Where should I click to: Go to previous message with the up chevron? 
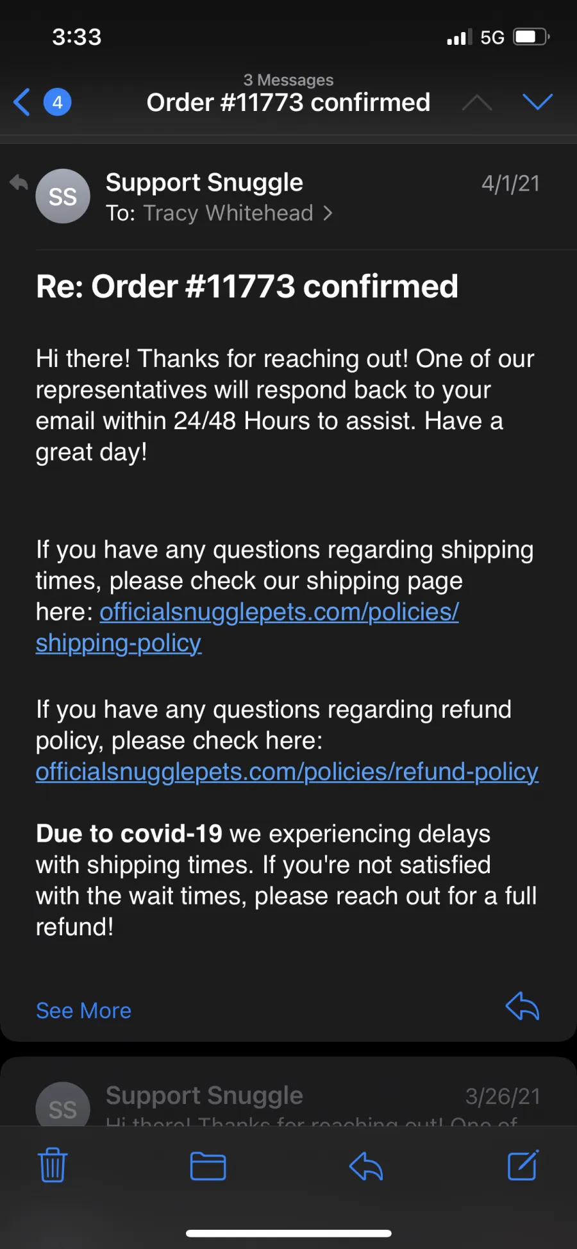point(477,102)
